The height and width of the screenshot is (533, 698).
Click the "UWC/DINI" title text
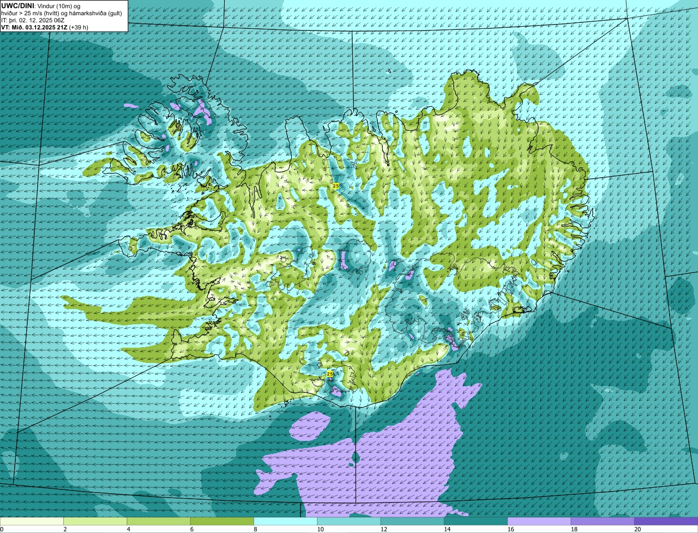point(17,5)
